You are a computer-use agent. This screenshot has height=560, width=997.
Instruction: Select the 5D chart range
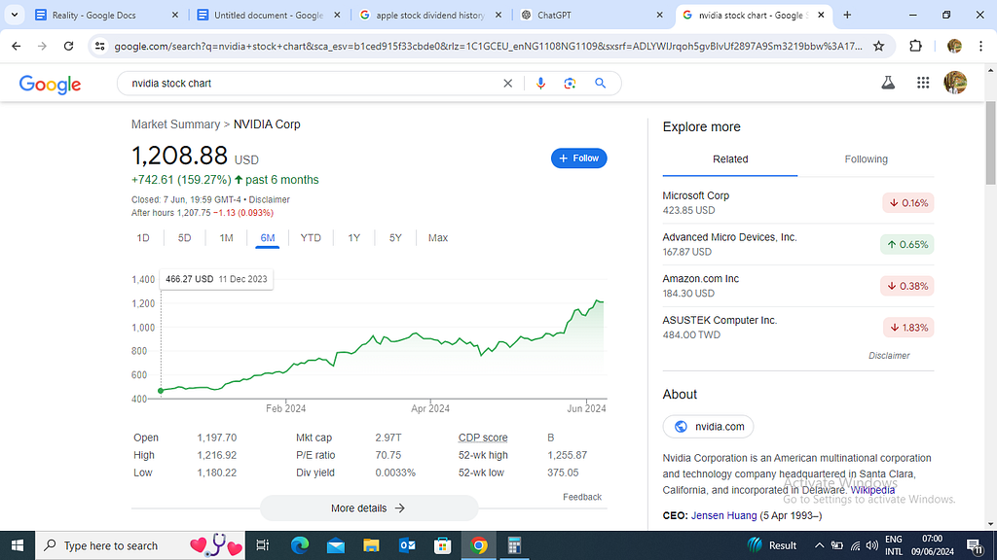pyautogui.click(x=184, y=238)
